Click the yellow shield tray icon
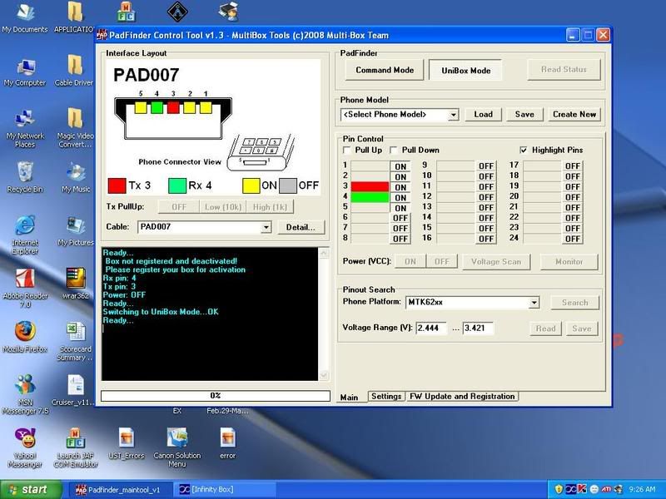 click(x=559, y=490)
